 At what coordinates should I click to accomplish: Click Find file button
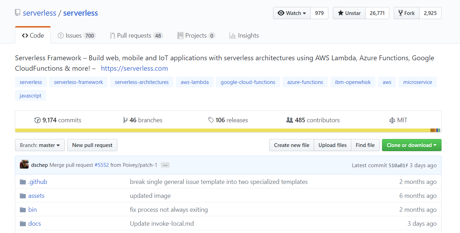365,145
